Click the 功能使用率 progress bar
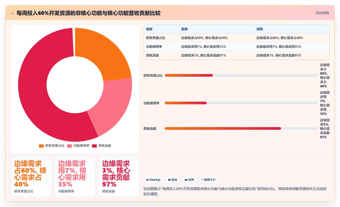This screenshot has height=207, width=340. pos(241,103)
